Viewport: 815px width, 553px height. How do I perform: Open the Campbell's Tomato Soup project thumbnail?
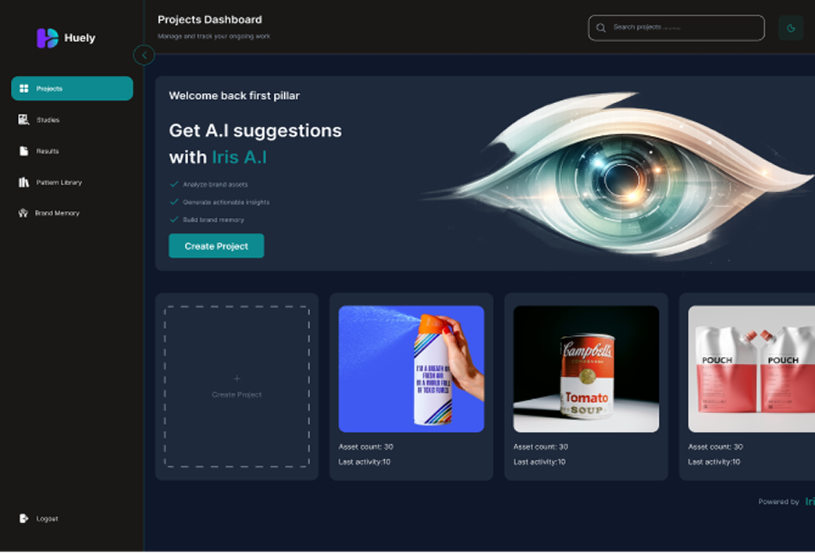[x=585, y=369]
